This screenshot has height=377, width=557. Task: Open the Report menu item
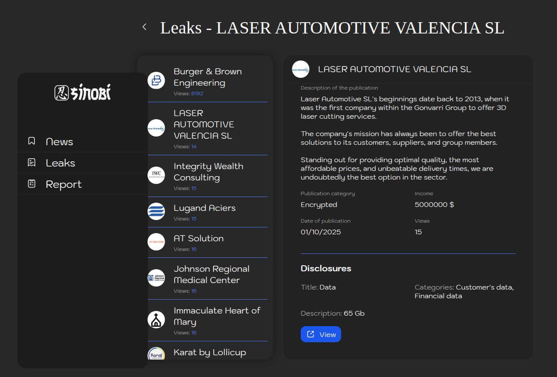point(64,184)
